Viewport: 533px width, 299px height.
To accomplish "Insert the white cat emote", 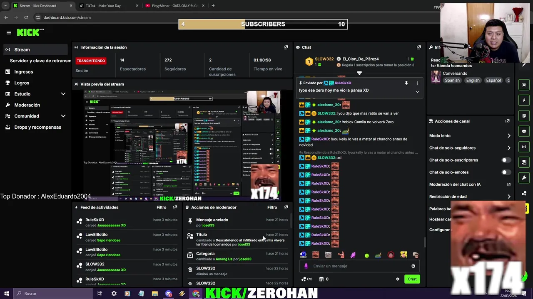I will pyautogui.click(x=328, y=255).
